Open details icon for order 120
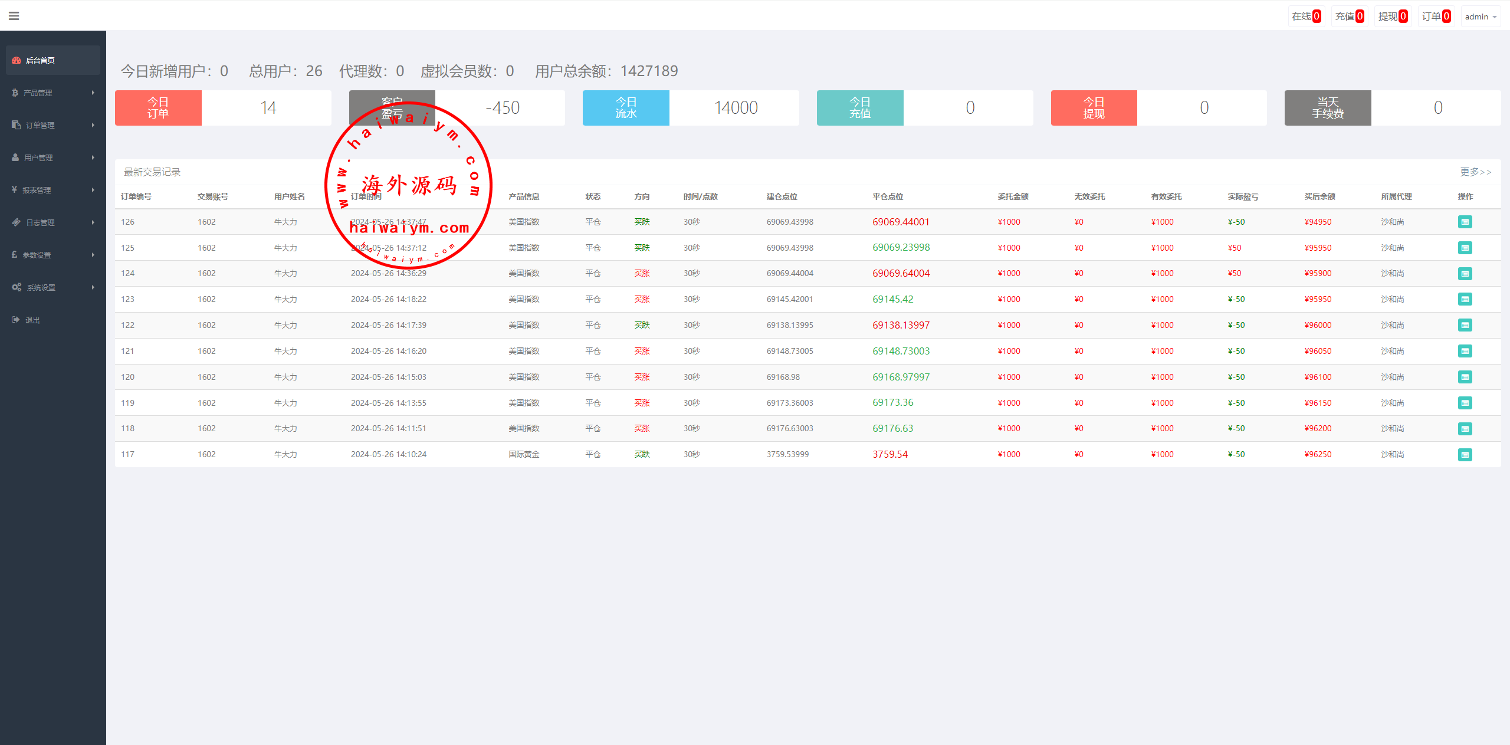The image size is (1510, 745). (1465, 377)
